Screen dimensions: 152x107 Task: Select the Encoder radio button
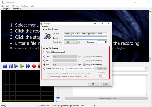(x=44, y=69)
